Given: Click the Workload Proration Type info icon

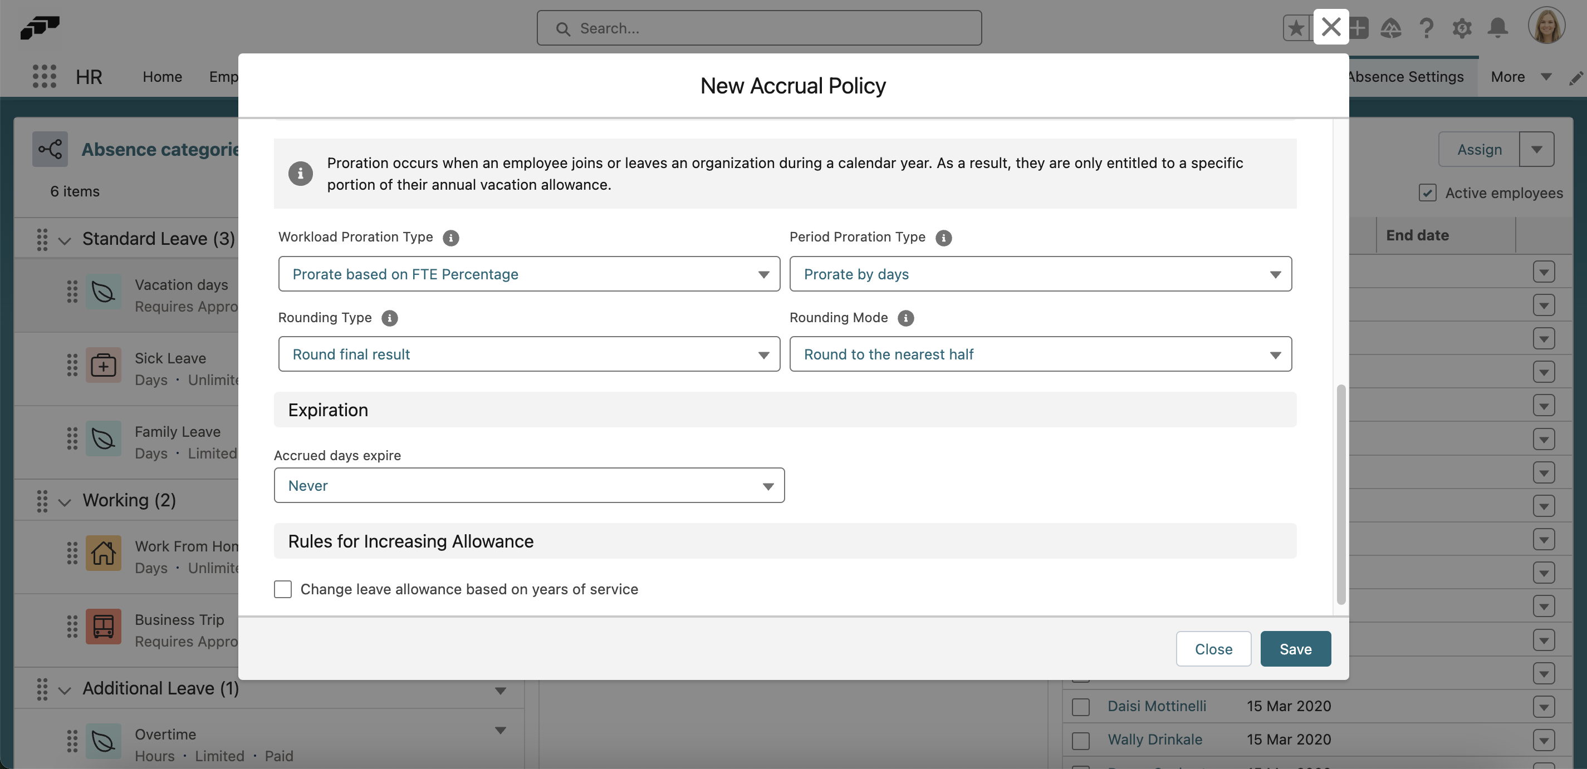Looking at the screenshot, I should [451, 238].
